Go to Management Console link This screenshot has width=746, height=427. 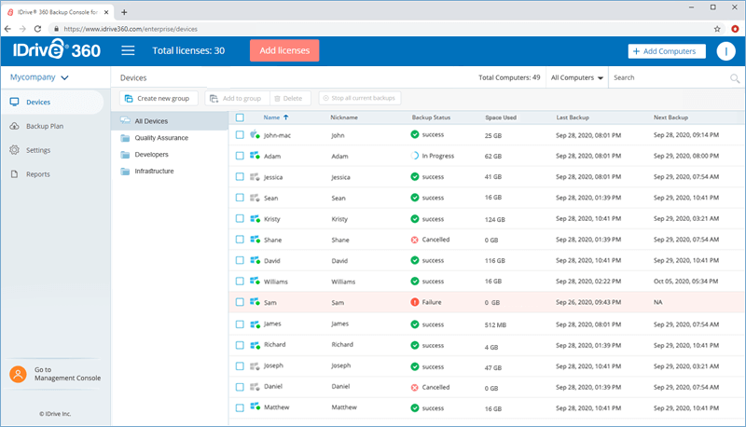pyautogui.click(x=67, y=374)
